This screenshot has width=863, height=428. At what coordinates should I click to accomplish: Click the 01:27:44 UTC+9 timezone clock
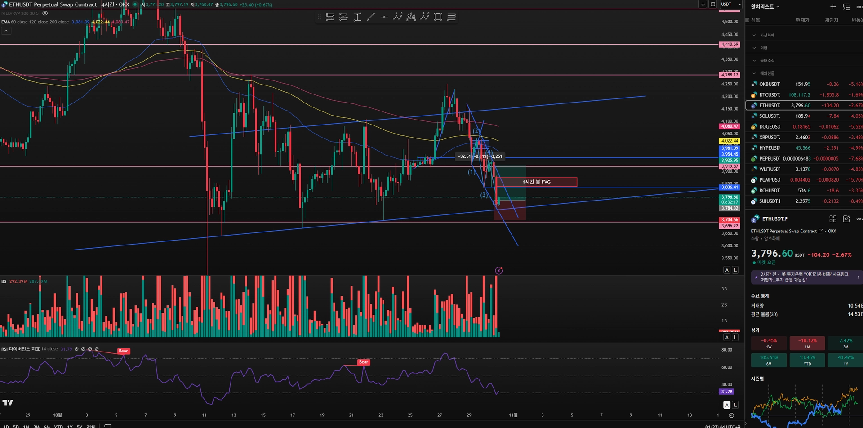click(723, 426)
